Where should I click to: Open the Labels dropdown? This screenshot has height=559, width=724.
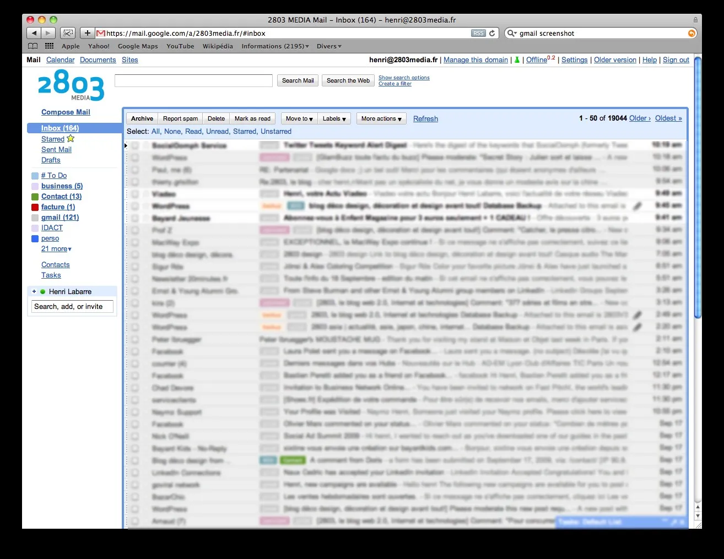(x=334, y=118)
